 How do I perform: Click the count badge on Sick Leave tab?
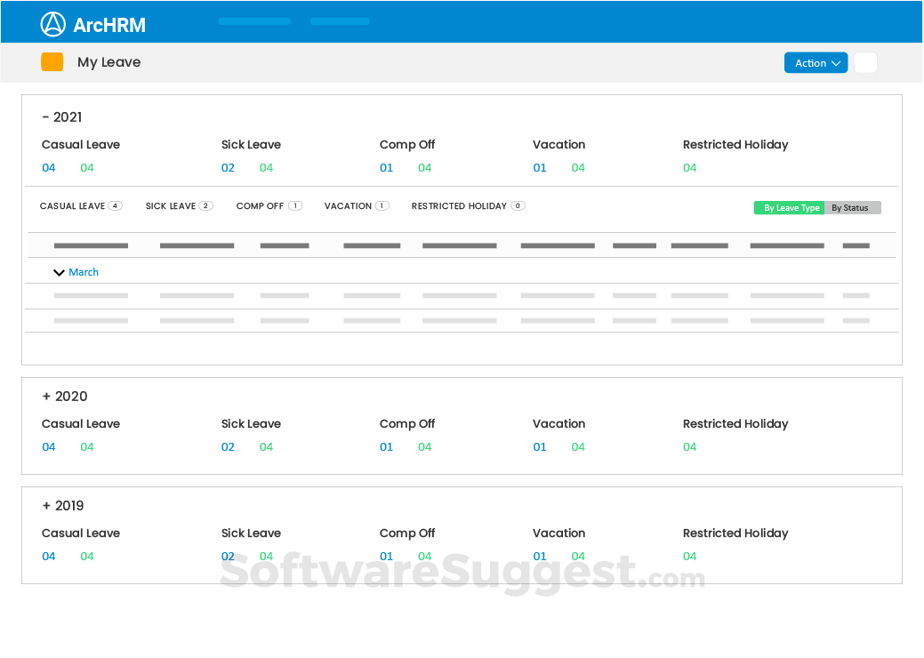click(205, 205)
